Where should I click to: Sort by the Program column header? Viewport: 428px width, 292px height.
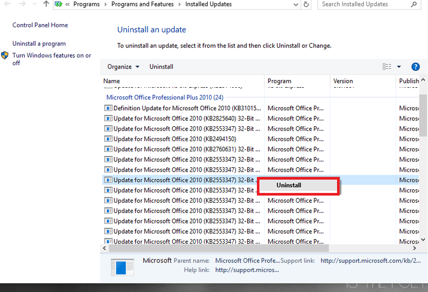pos(297,81)
